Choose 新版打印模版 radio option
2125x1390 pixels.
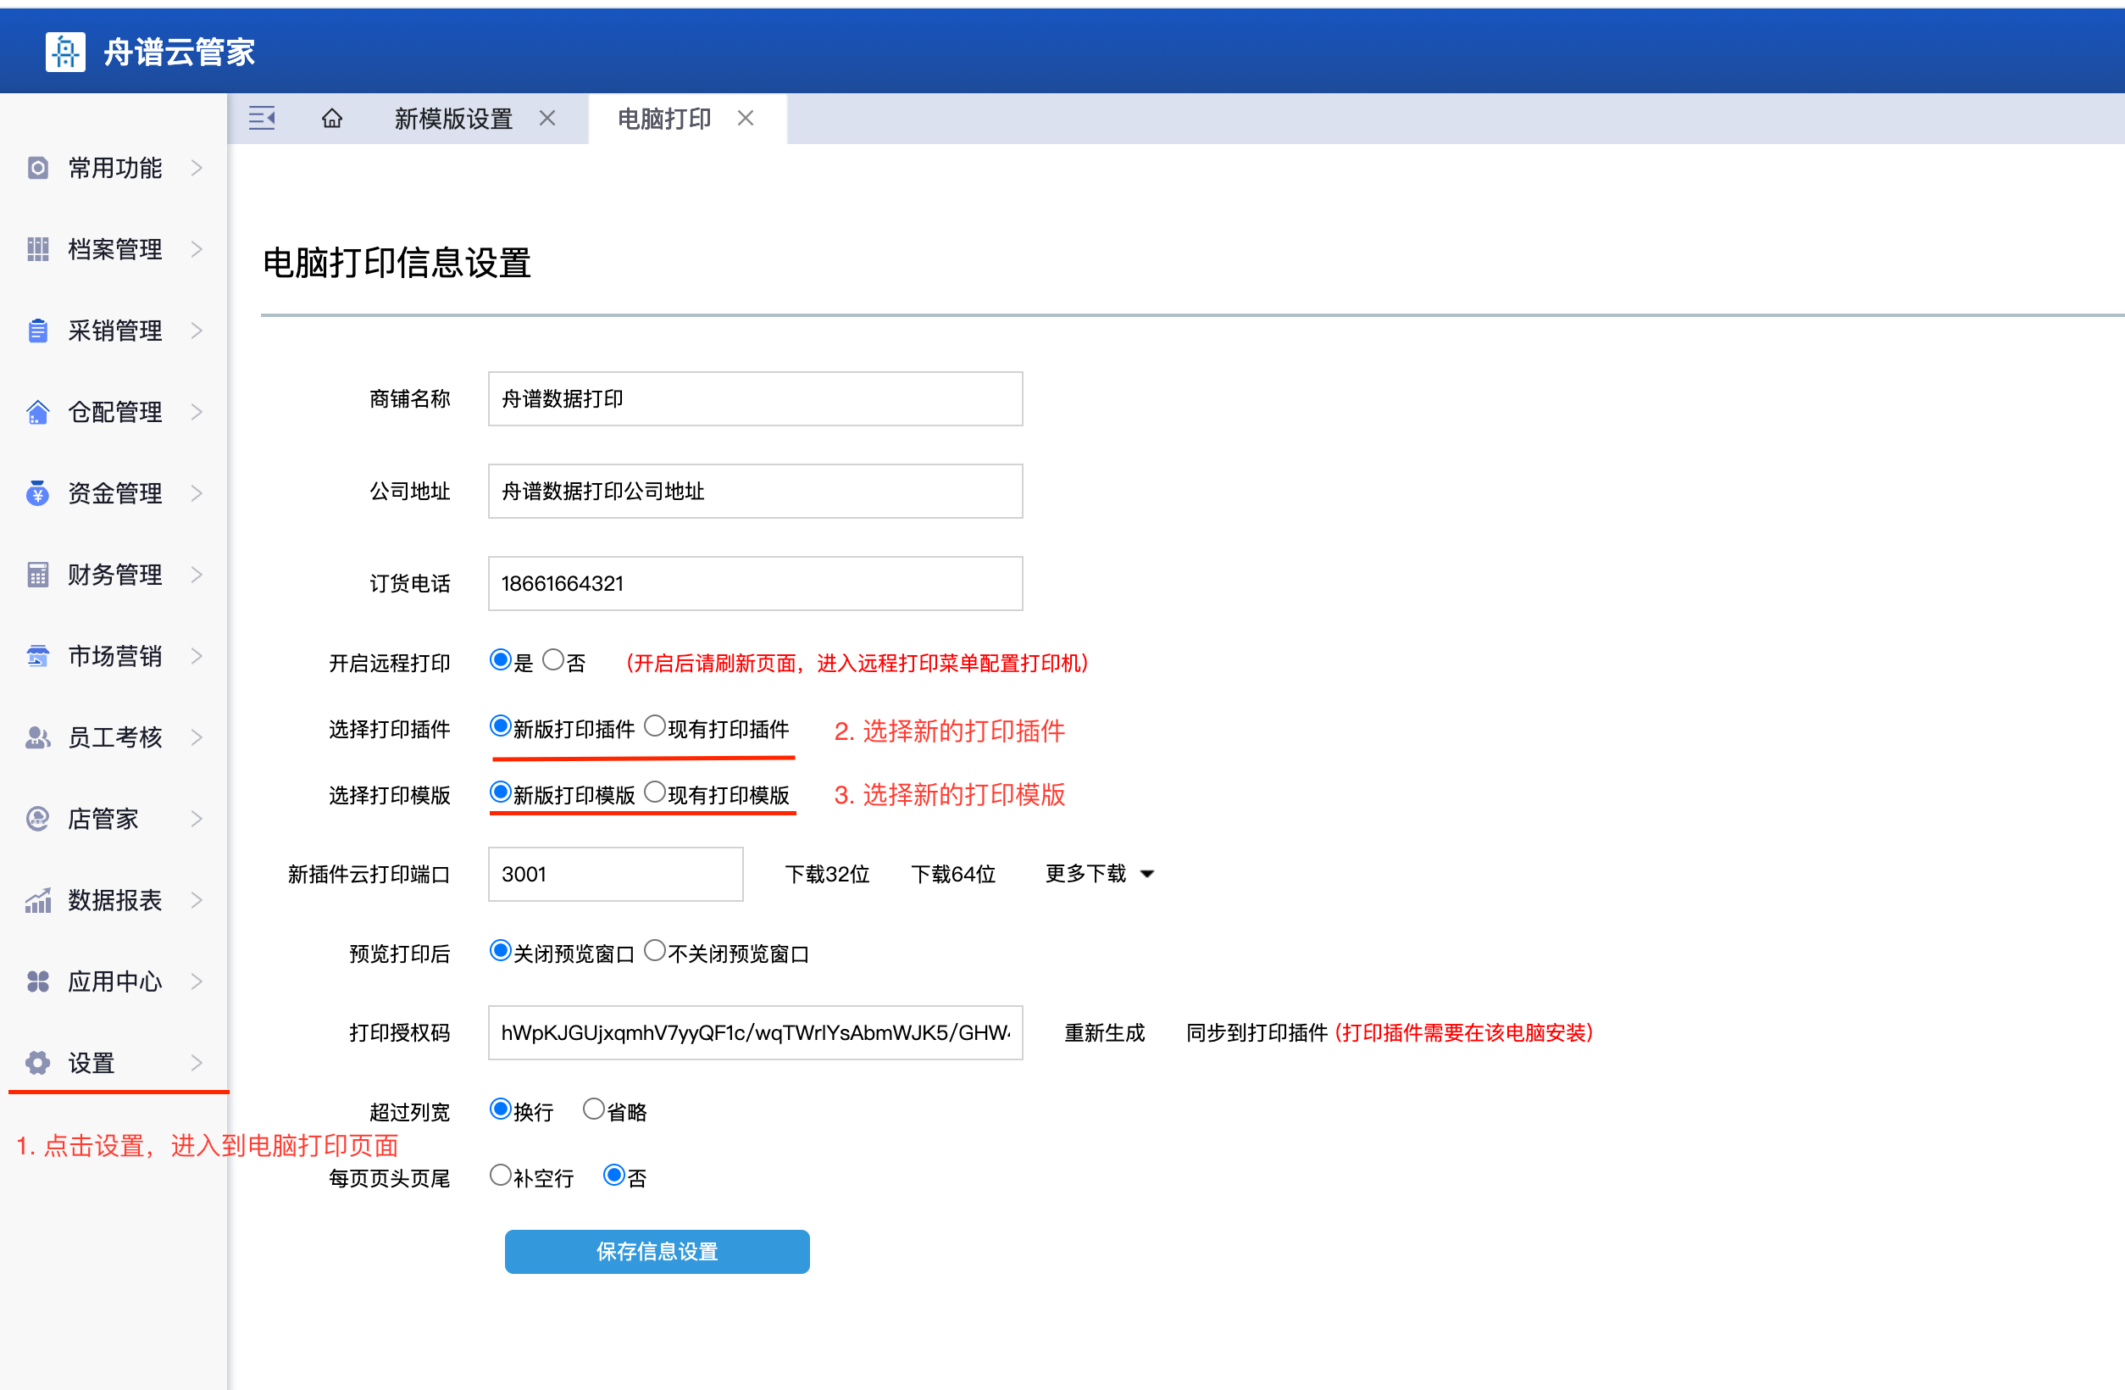(500, 792)
